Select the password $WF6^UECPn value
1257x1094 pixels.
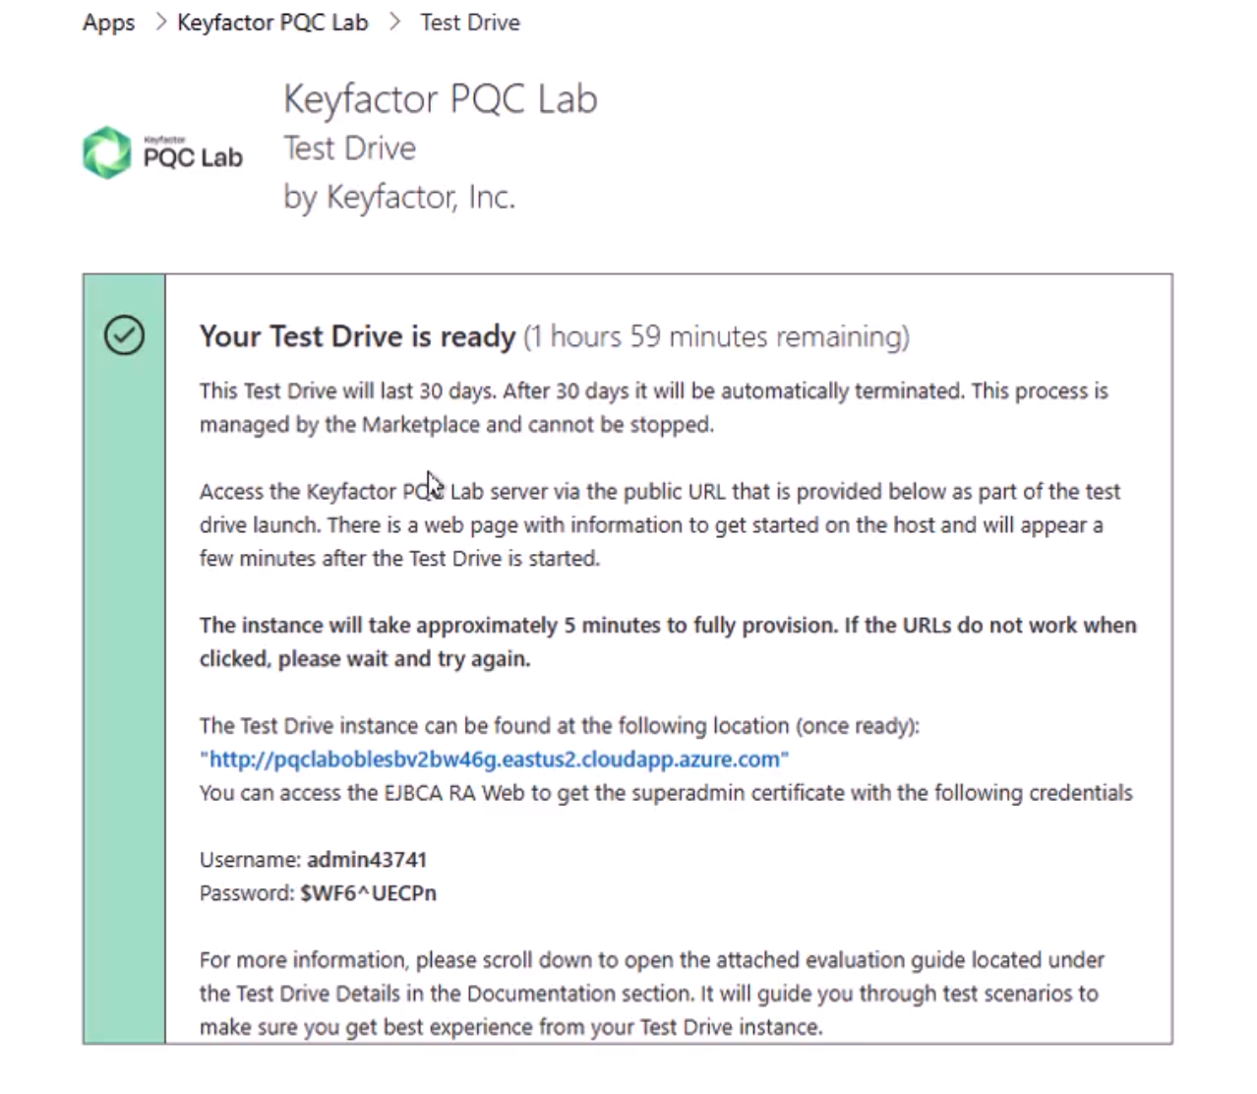point(369,892)
